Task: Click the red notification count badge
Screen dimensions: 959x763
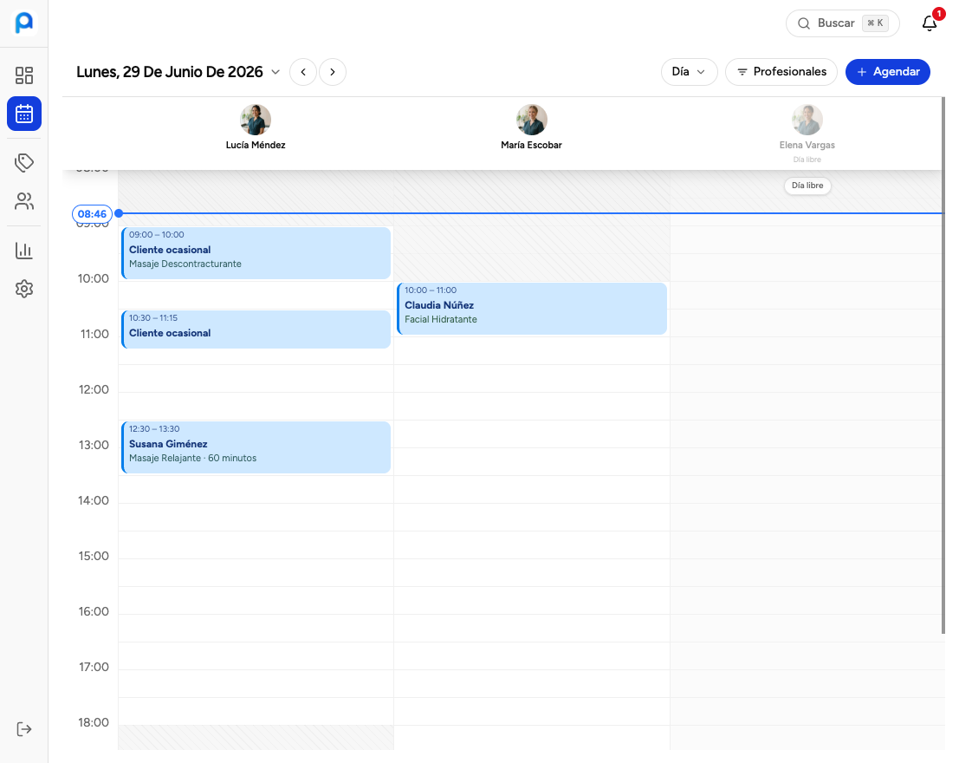Action: point(938,14)
